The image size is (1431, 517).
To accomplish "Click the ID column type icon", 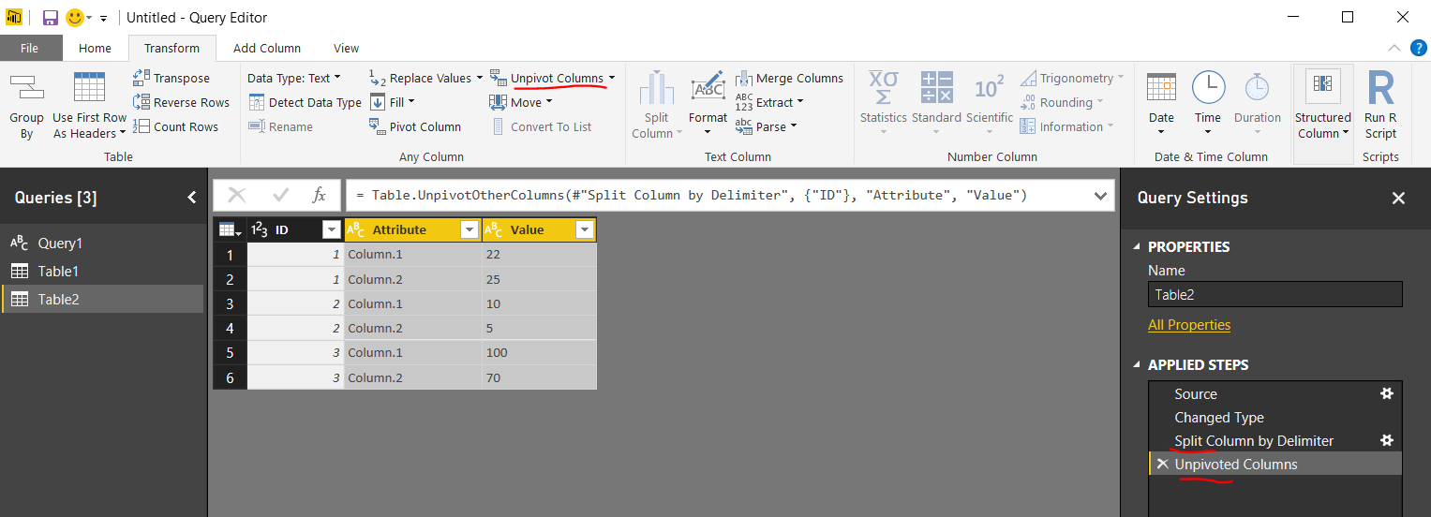I will click(260, 229).
